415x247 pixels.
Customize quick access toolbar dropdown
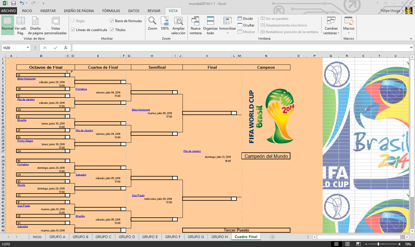43,3
